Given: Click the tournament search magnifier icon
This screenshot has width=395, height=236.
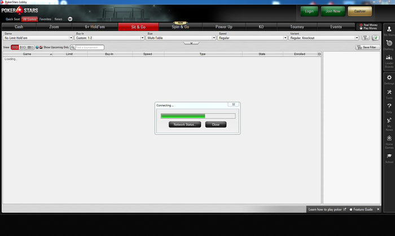Looking at the screenshot, I should tap(73, 47).
